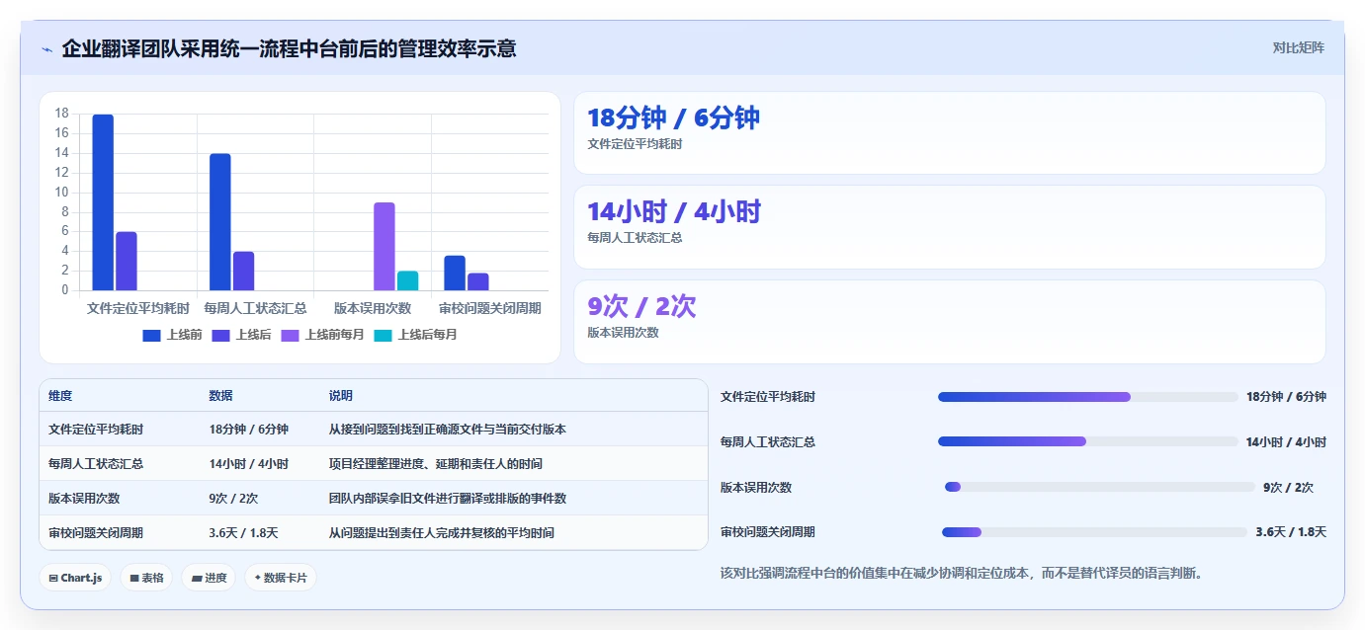Click description 从接到问题到找到正确源文件与当前交付版本
This screenshot has height=630, width=1365.
448,430
